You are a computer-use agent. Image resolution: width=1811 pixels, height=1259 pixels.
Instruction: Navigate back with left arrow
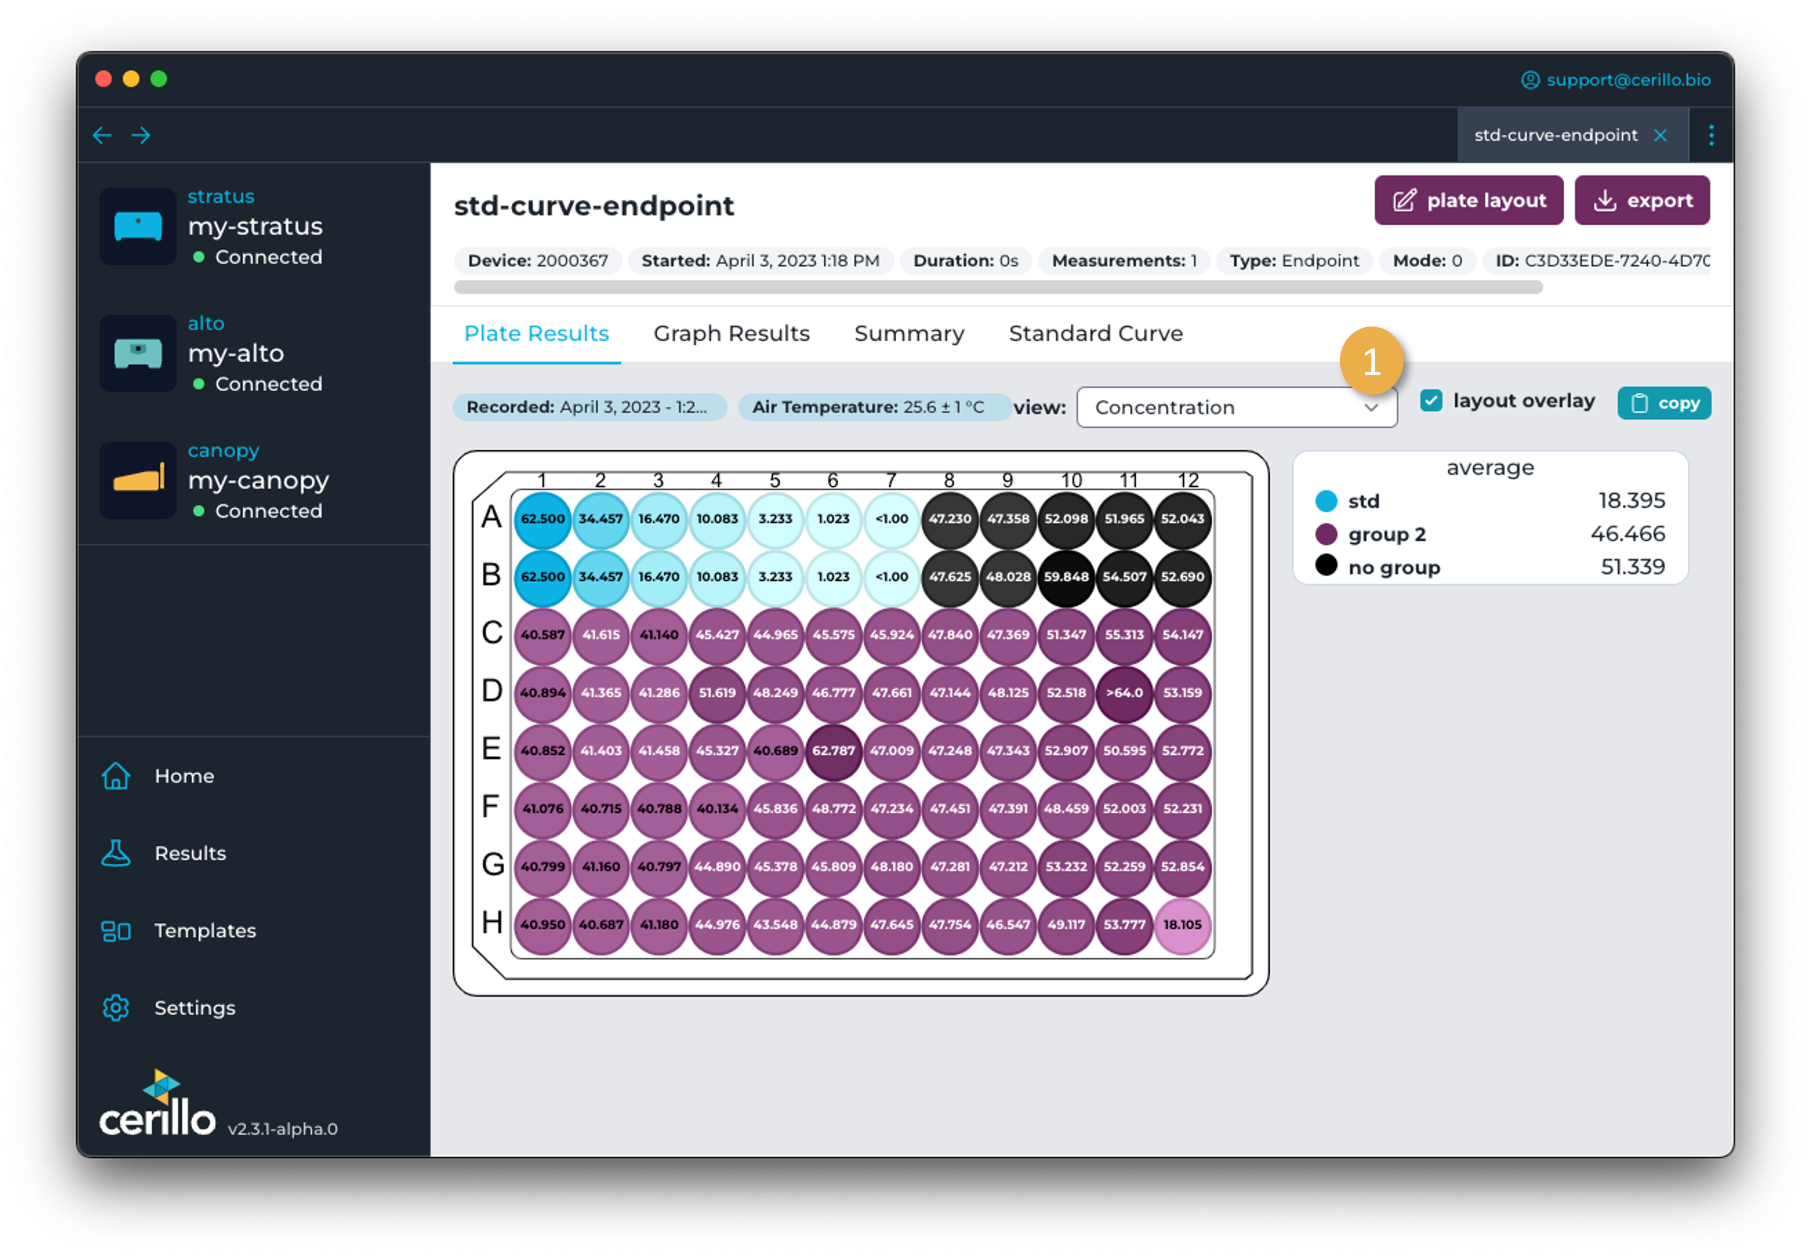103,136
